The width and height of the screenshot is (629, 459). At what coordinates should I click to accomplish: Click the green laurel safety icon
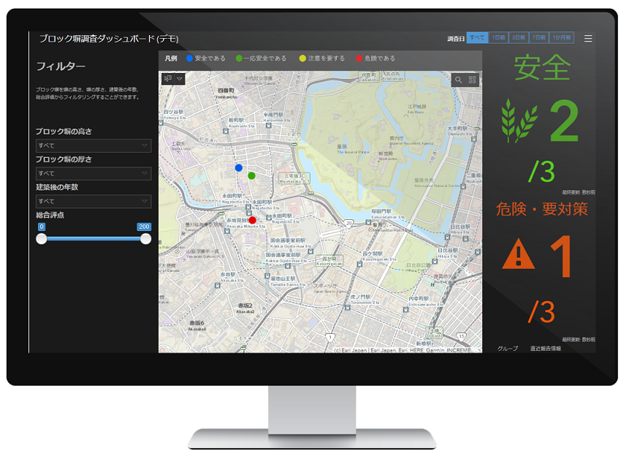tap(519, 122)
